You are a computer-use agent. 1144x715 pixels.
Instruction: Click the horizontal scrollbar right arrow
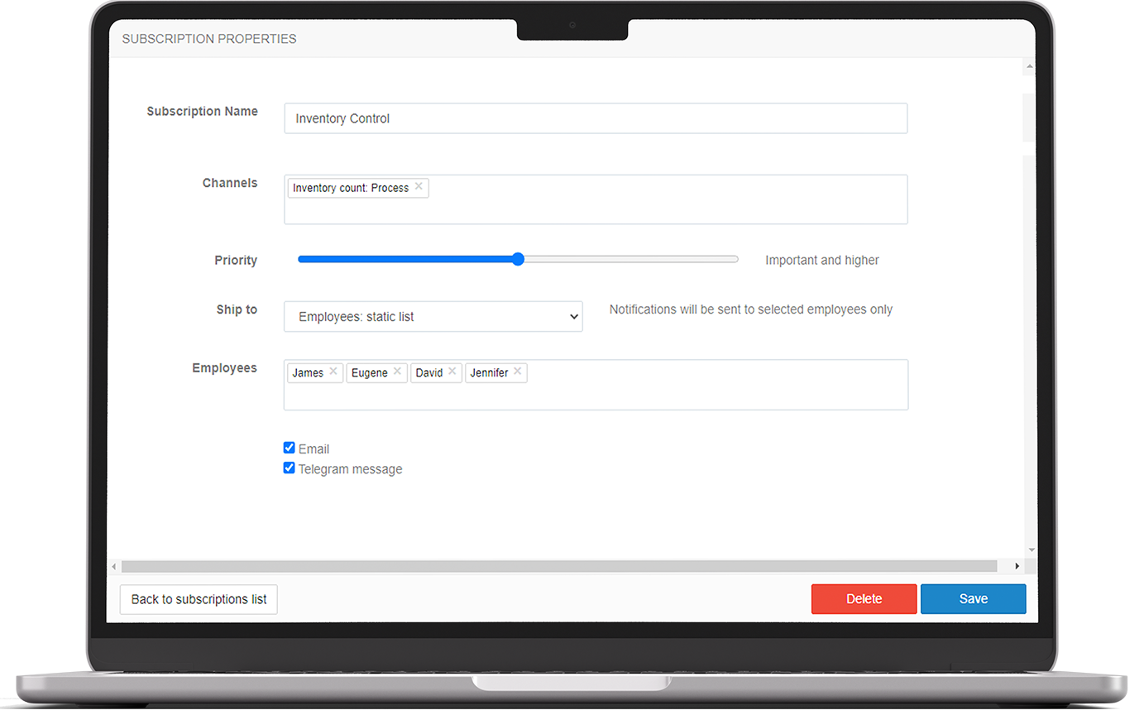tap(1017, 566)
